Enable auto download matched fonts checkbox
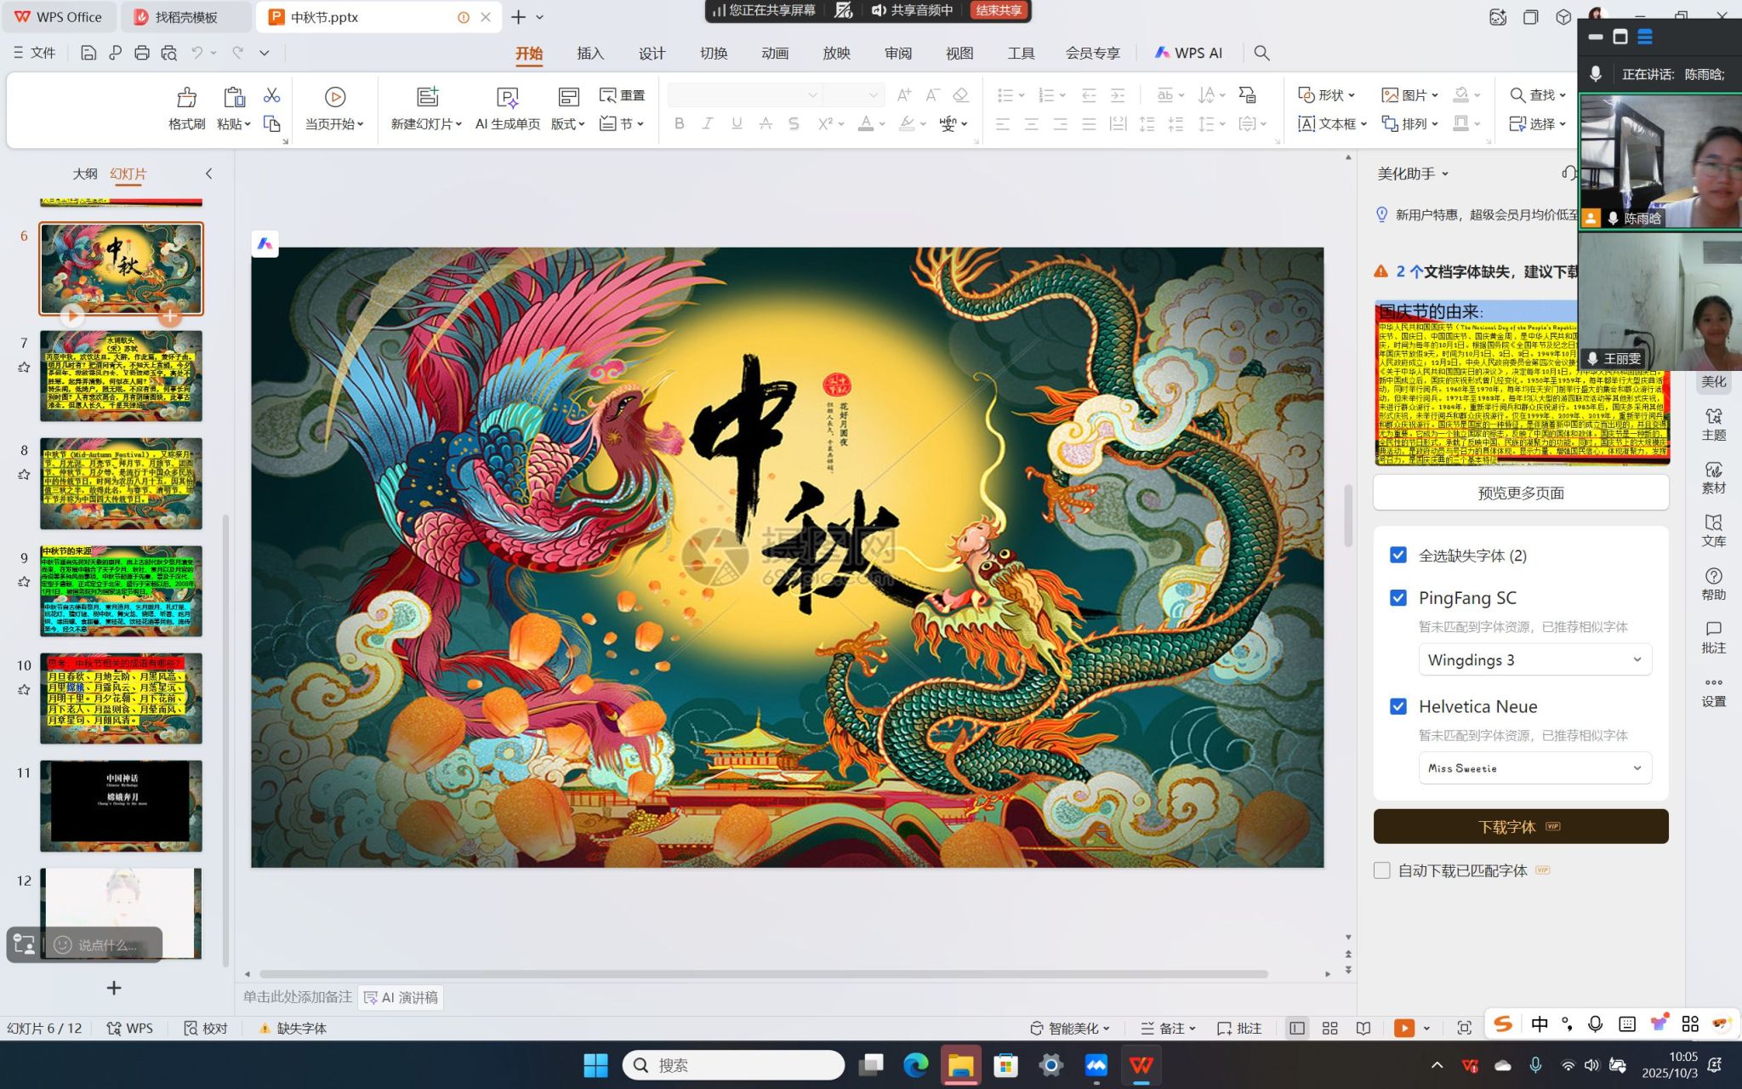The width and height of the screenshot is (1742, 1089). (x=1382, y=870)
